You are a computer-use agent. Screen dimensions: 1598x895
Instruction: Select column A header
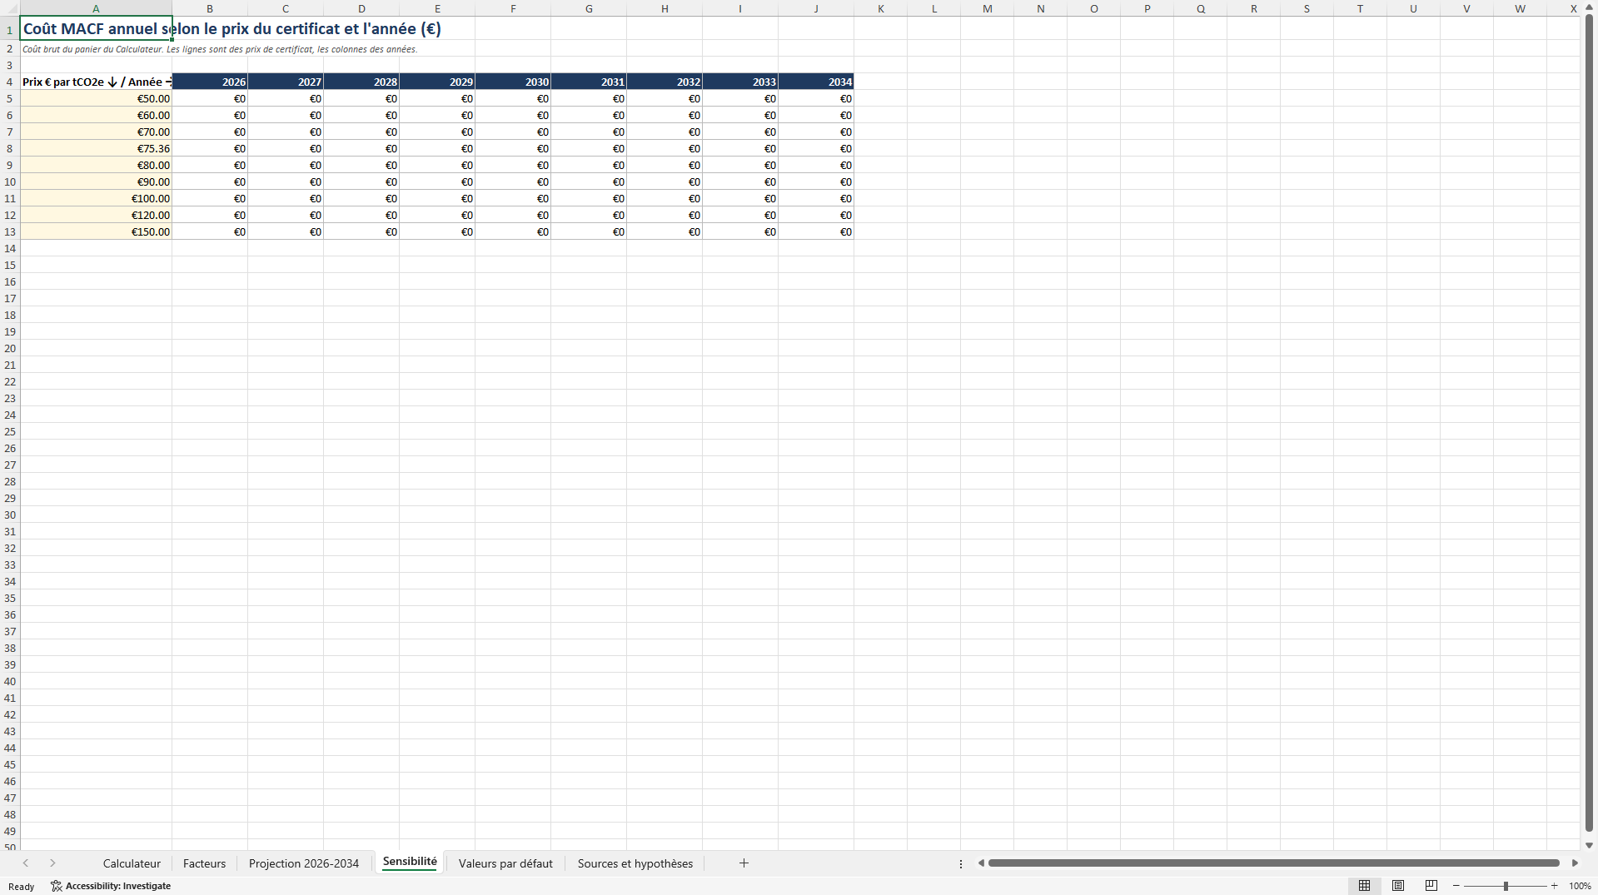(96, 8)
